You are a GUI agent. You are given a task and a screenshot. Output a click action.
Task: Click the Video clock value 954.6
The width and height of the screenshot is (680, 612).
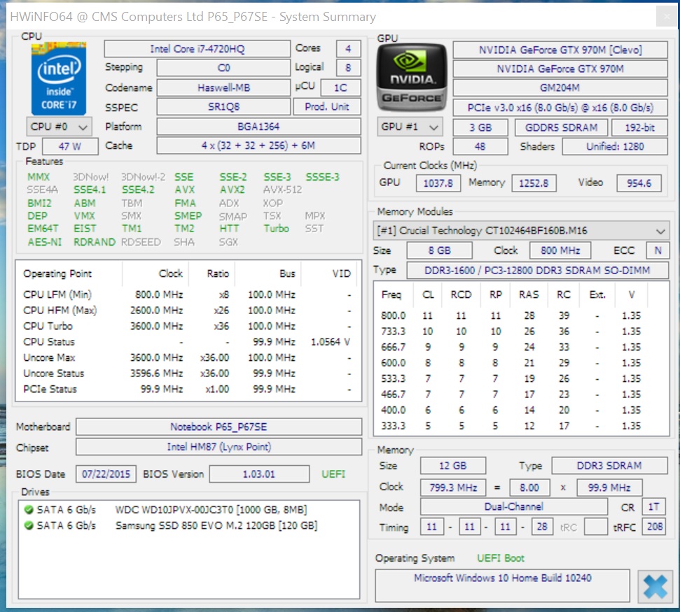(639, 183)
